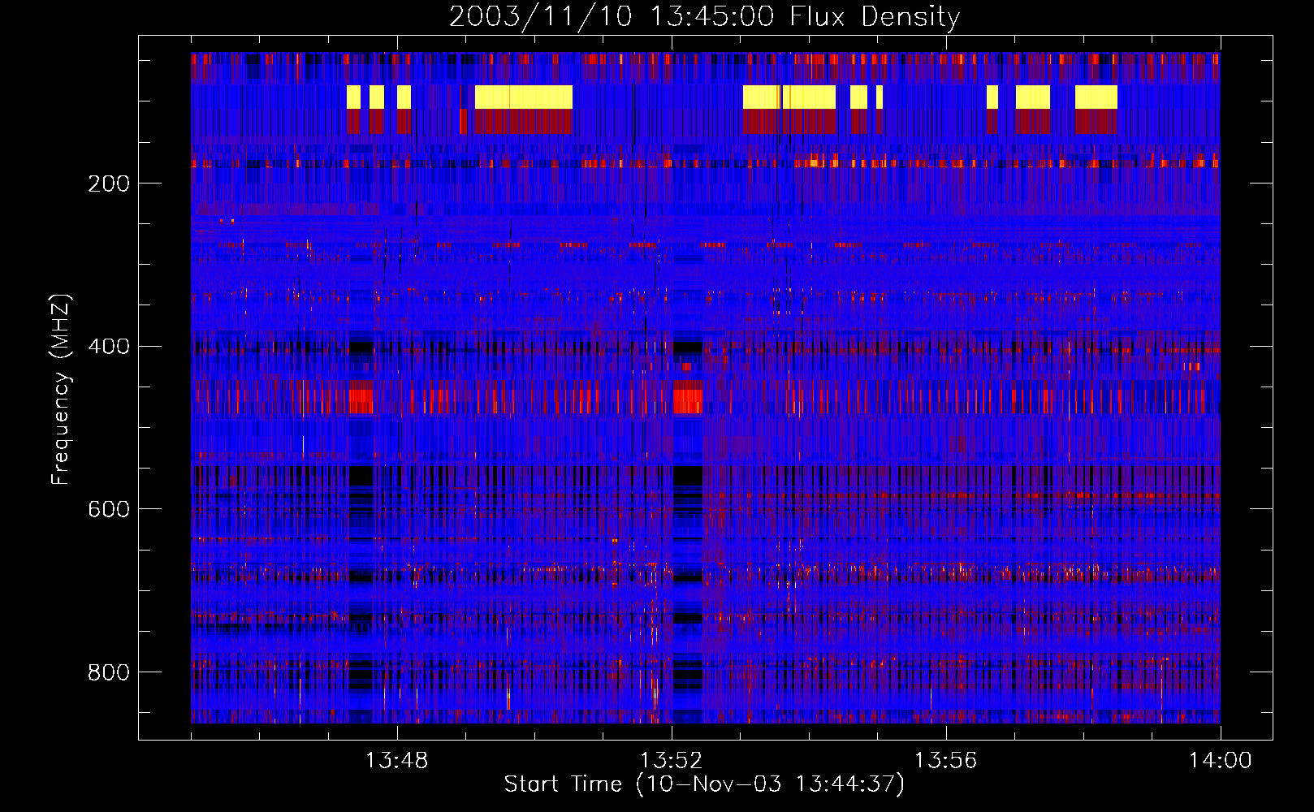The width and height of the screenshot is (1314, 812).
Task: Select the 'Frequency (MHZ)' y-axis label
Action: tap(61, 389)
